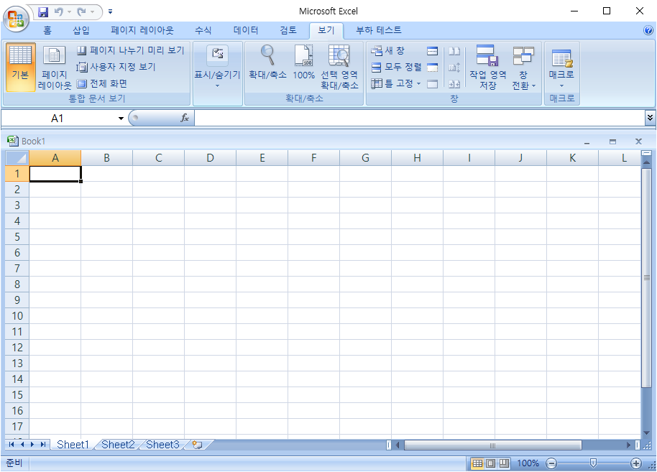Click horizontal scrollbar right arrow
Image resolution: width=657 pixels, height=472 pixels.
point(628,445)
